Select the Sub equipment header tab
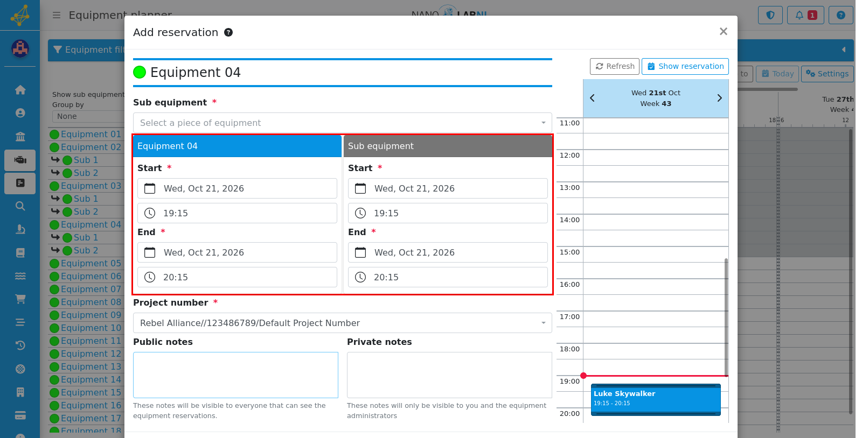Viewport: 862px width, 438px height. pyautogui.click(x=448, y=146)
